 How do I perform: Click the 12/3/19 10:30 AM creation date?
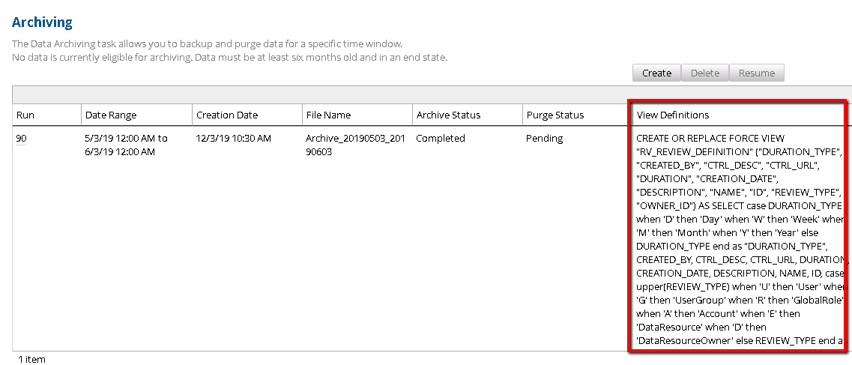click(233, 139)
